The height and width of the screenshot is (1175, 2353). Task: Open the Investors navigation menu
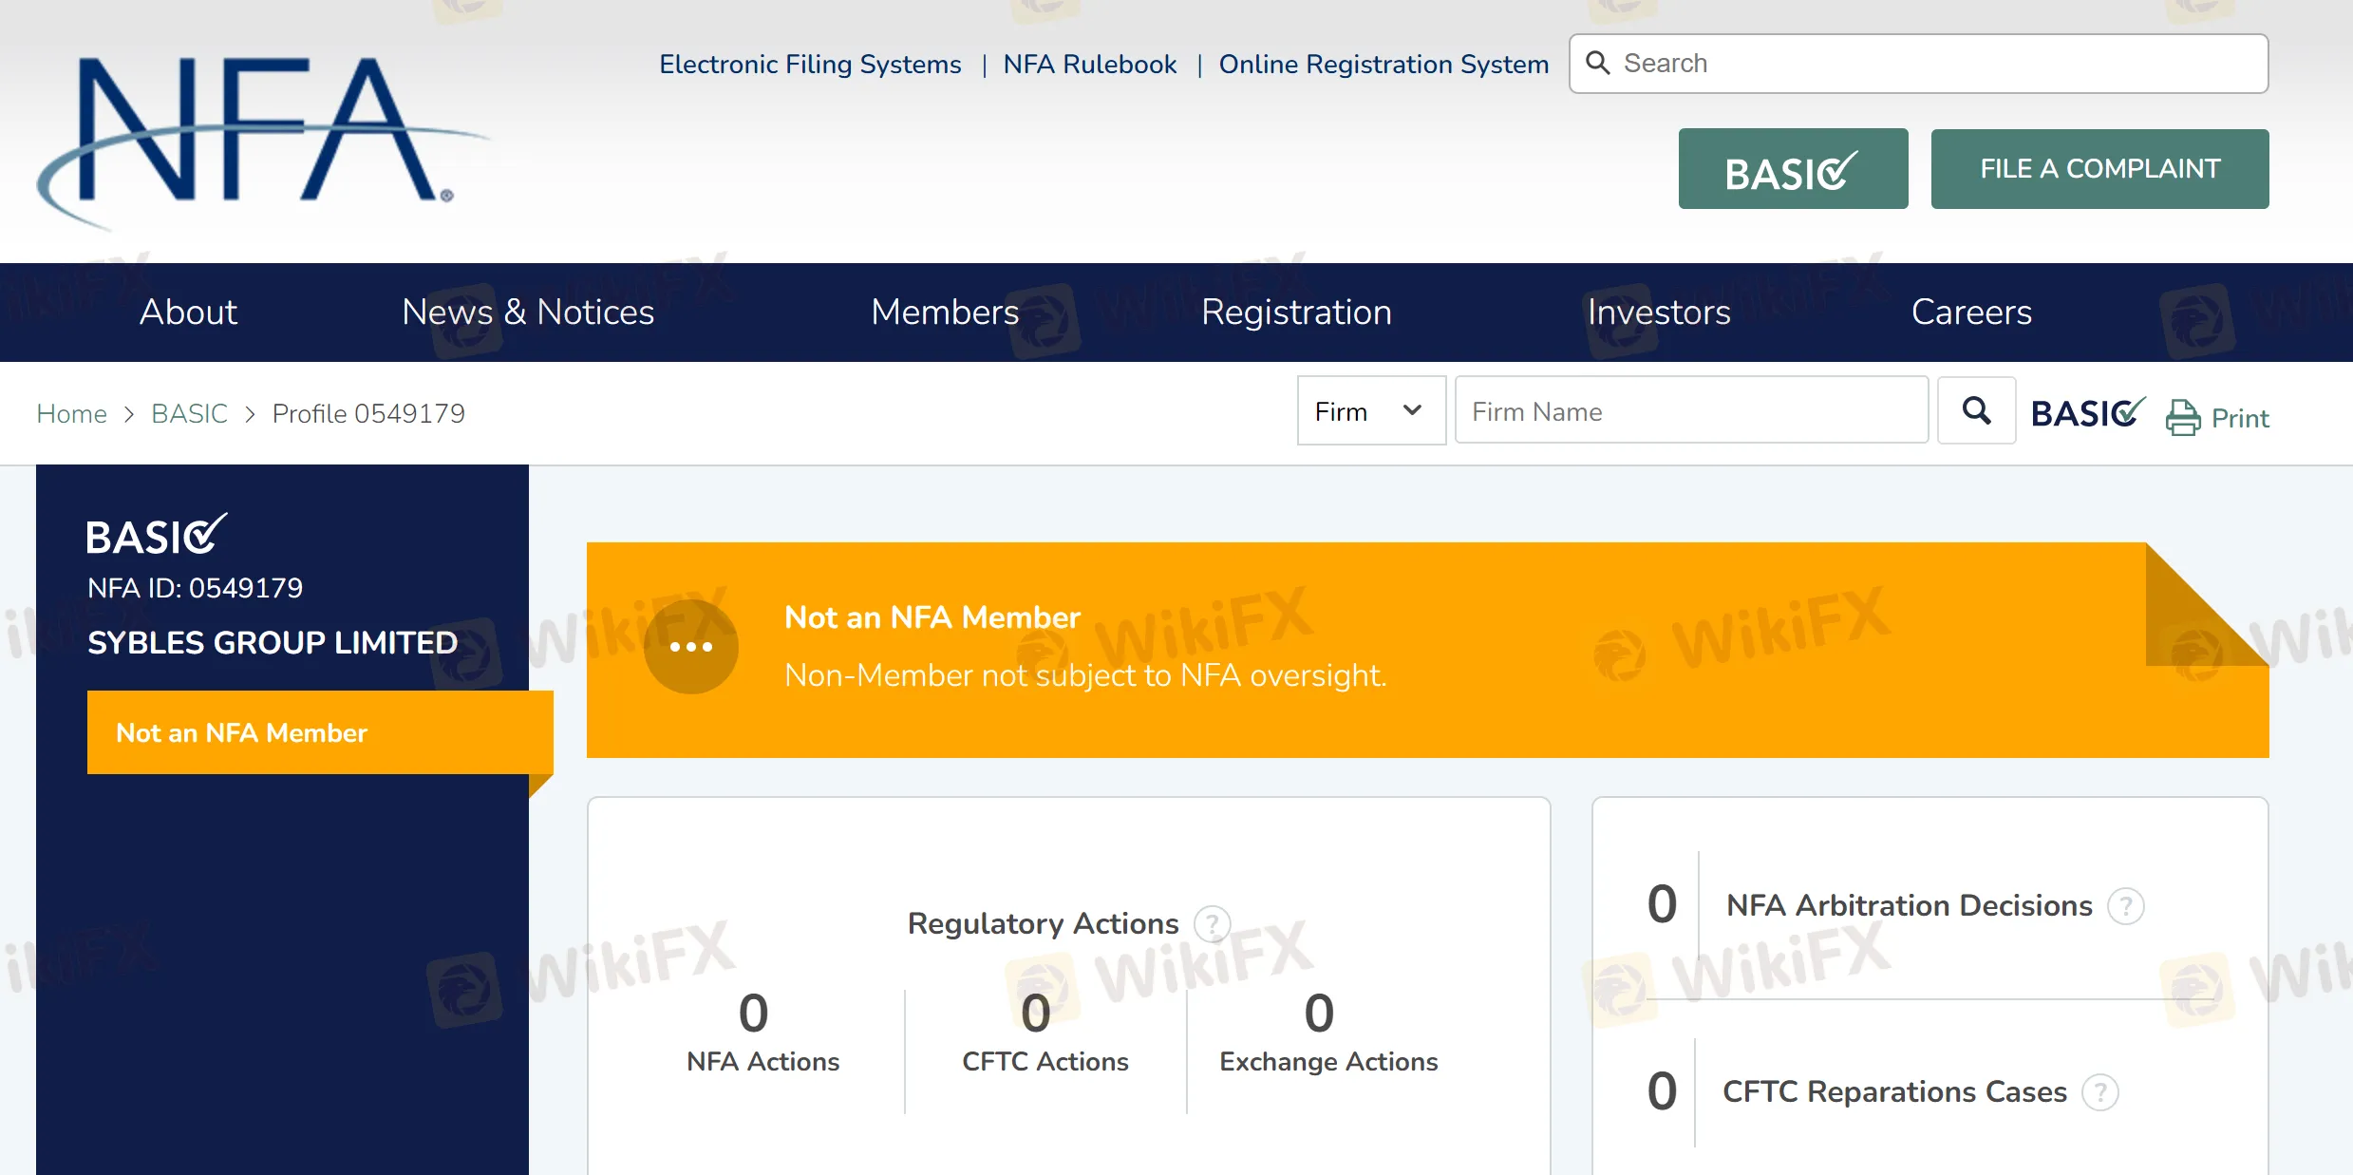coord(1657,312)
